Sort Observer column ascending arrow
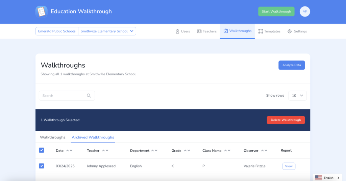 pyautogui.click(x=262, y=151)
